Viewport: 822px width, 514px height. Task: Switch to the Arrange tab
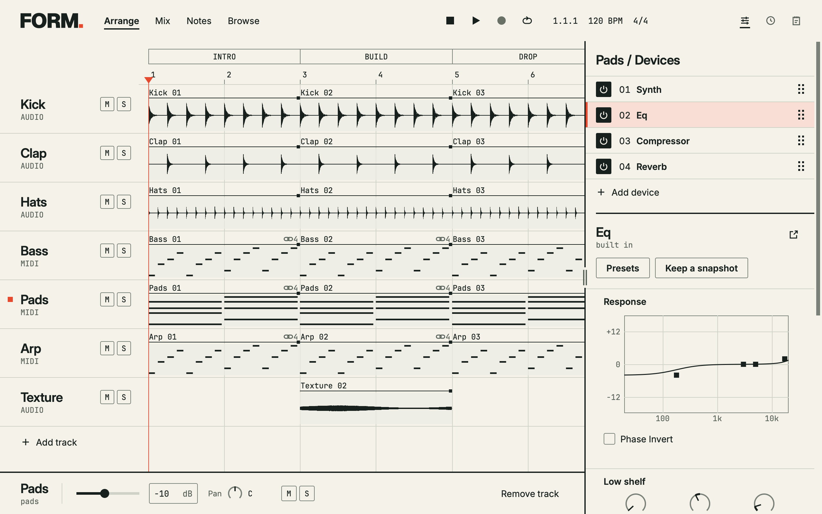[x=122, y=21]
